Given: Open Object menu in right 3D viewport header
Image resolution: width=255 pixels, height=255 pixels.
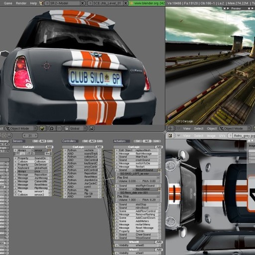Looking at the screenshot, I should (212, 128).
